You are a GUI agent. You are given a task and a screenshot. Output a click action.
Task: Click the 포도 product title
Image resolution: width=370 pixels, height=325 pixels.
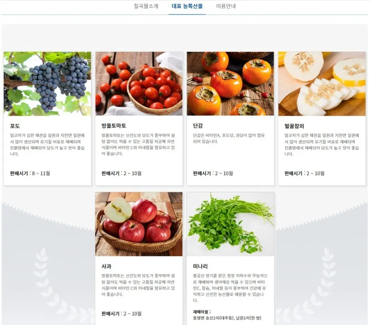pyautogui.click(x=15, y=126)
